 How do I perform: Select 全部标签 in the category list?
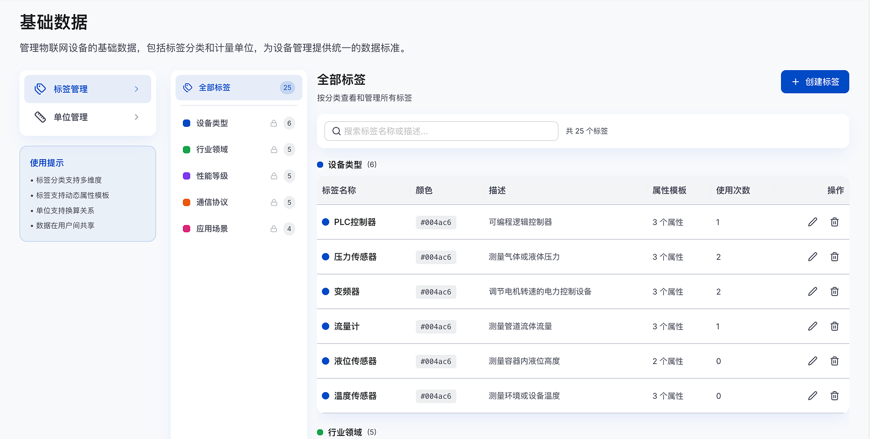pos(239,88)
